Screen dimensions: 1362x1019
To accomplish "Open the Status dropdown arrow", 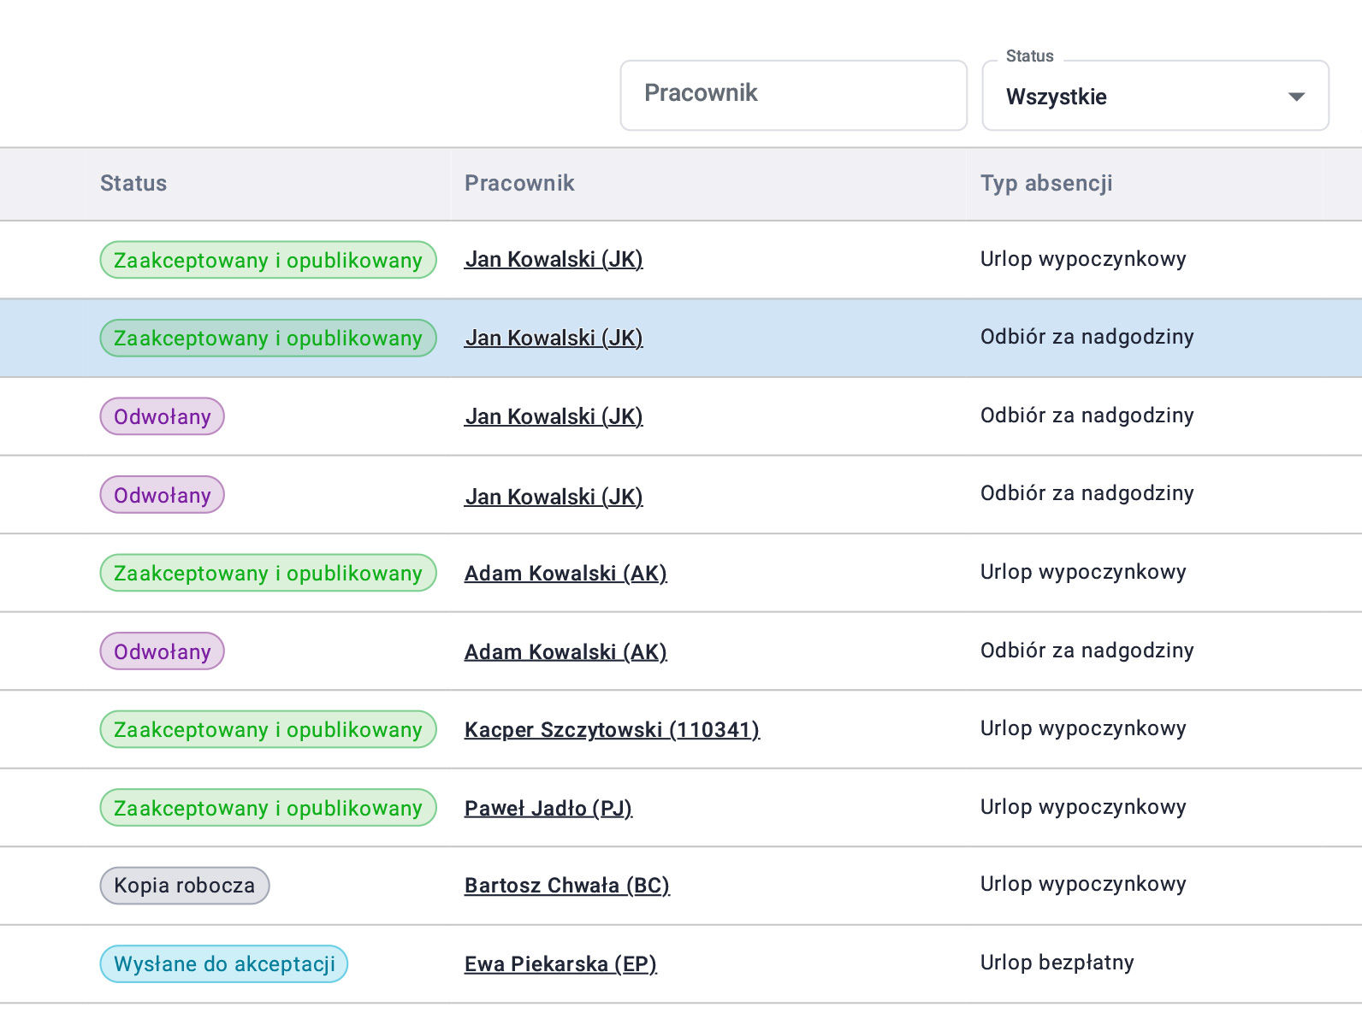I will 1296,97.
